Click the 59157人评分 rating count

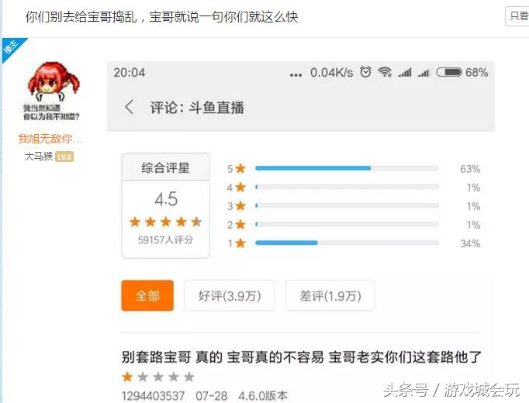click(x=165, y=239)
